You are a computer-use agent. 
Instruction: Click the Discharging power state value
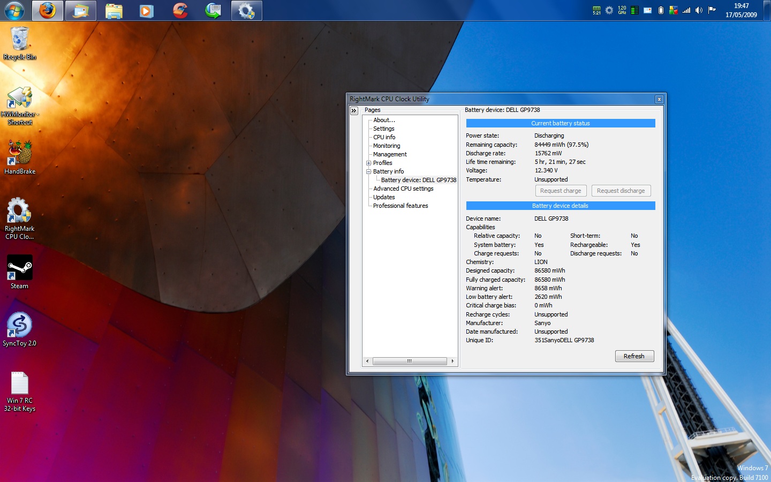click(549, 135)
